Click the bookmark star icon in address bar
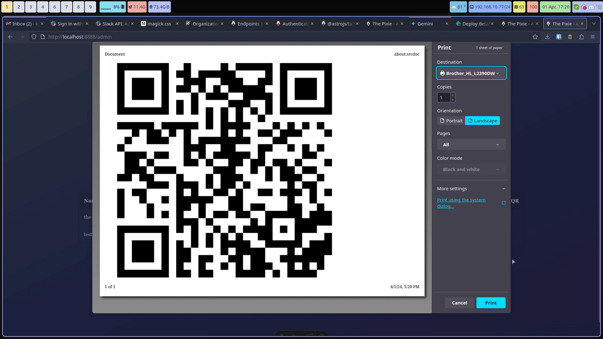Viewport: 603px width, 339px height. pyautogui.click(x=535, y=37)
